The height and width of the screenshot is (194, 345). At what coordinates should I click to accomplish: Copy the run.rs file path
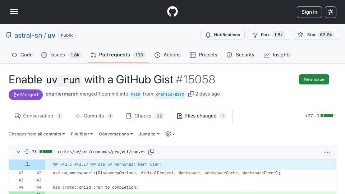[x=151, y=152]
